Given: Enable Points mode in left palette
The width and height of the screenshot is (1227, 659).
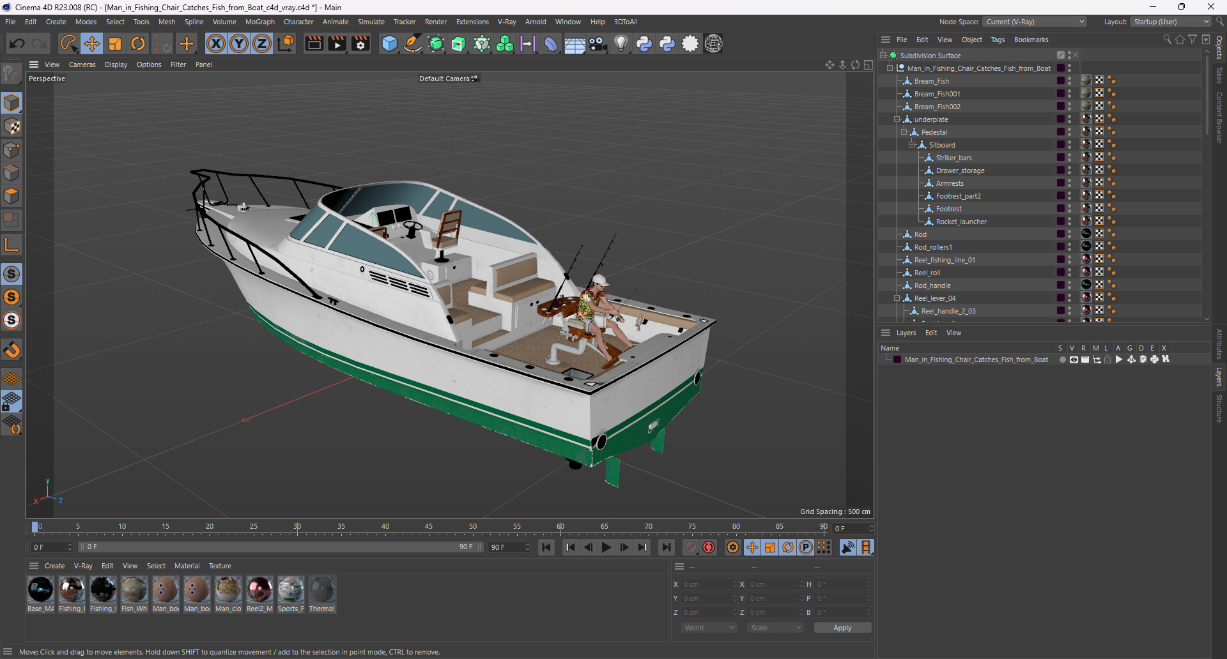Looking at the screenshot, I should [x=12, y=150].
